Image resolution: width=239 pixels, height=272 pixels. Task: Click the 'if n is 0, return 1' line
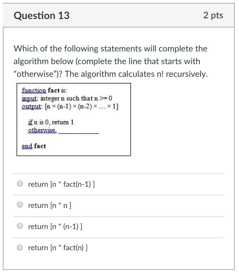coord(51,122)
